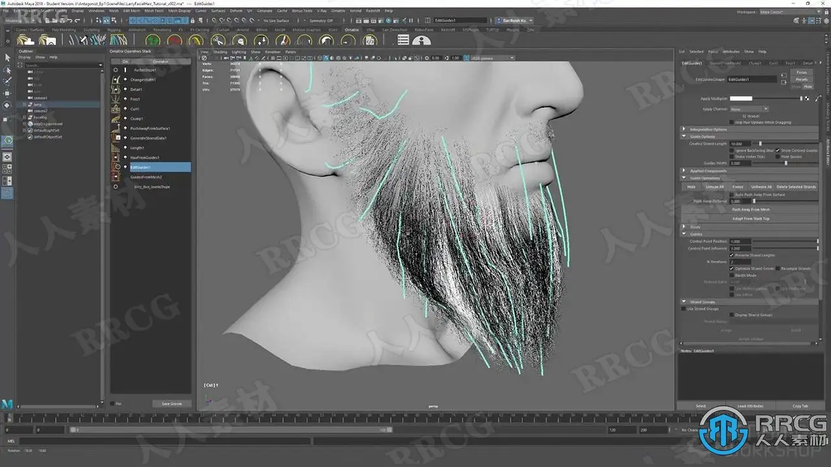Expand the Applied Components section
Viewport: 831px width, 467px height.
(x=684, y=171)
